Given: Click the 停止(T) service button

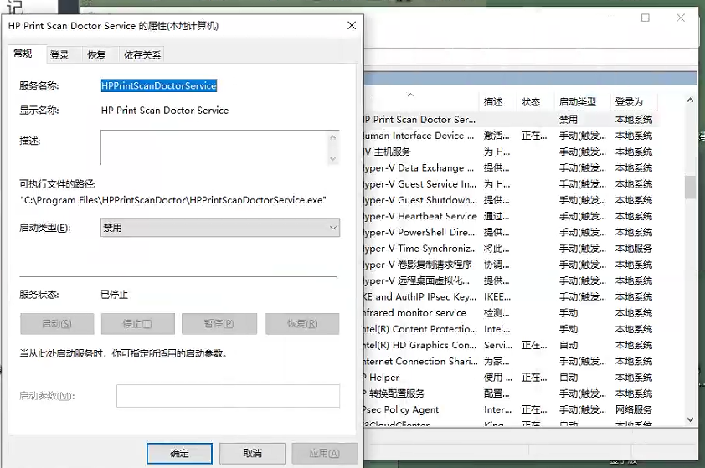Looking at the screenshot, I should click(x=137, y=324).
